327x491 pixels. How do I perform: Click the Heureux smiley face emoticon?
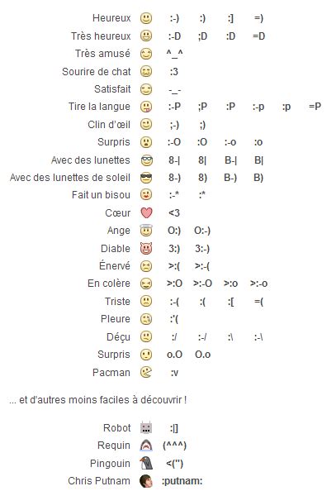pos(146,18)
